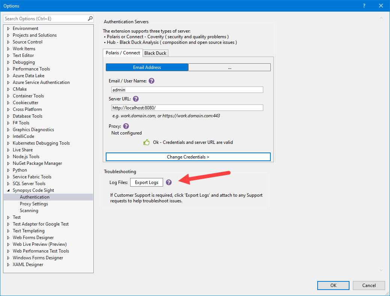Select Proxy Settings under Synopsys Code Sight
Viewport: 390px width, 296px height.
pos(33,203)
